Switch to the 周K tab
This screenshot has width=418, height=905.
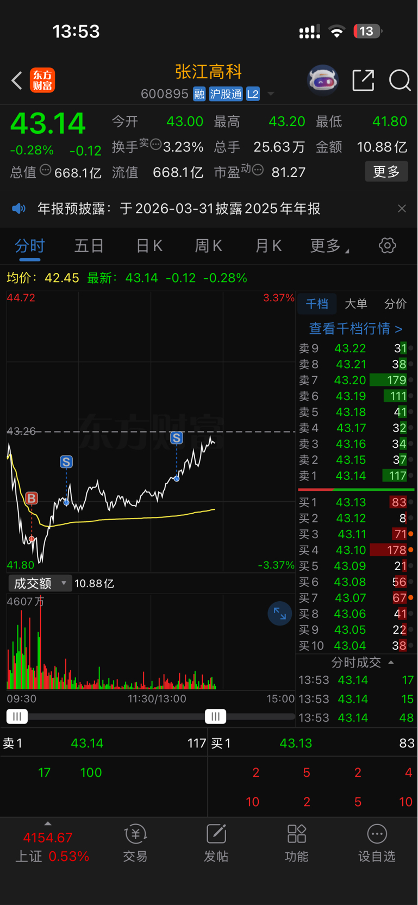click(x=209, y=246)
